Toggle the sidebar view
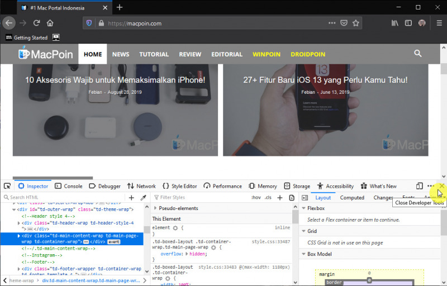Screen dimensions: 447x286 (x=408, y=23)
